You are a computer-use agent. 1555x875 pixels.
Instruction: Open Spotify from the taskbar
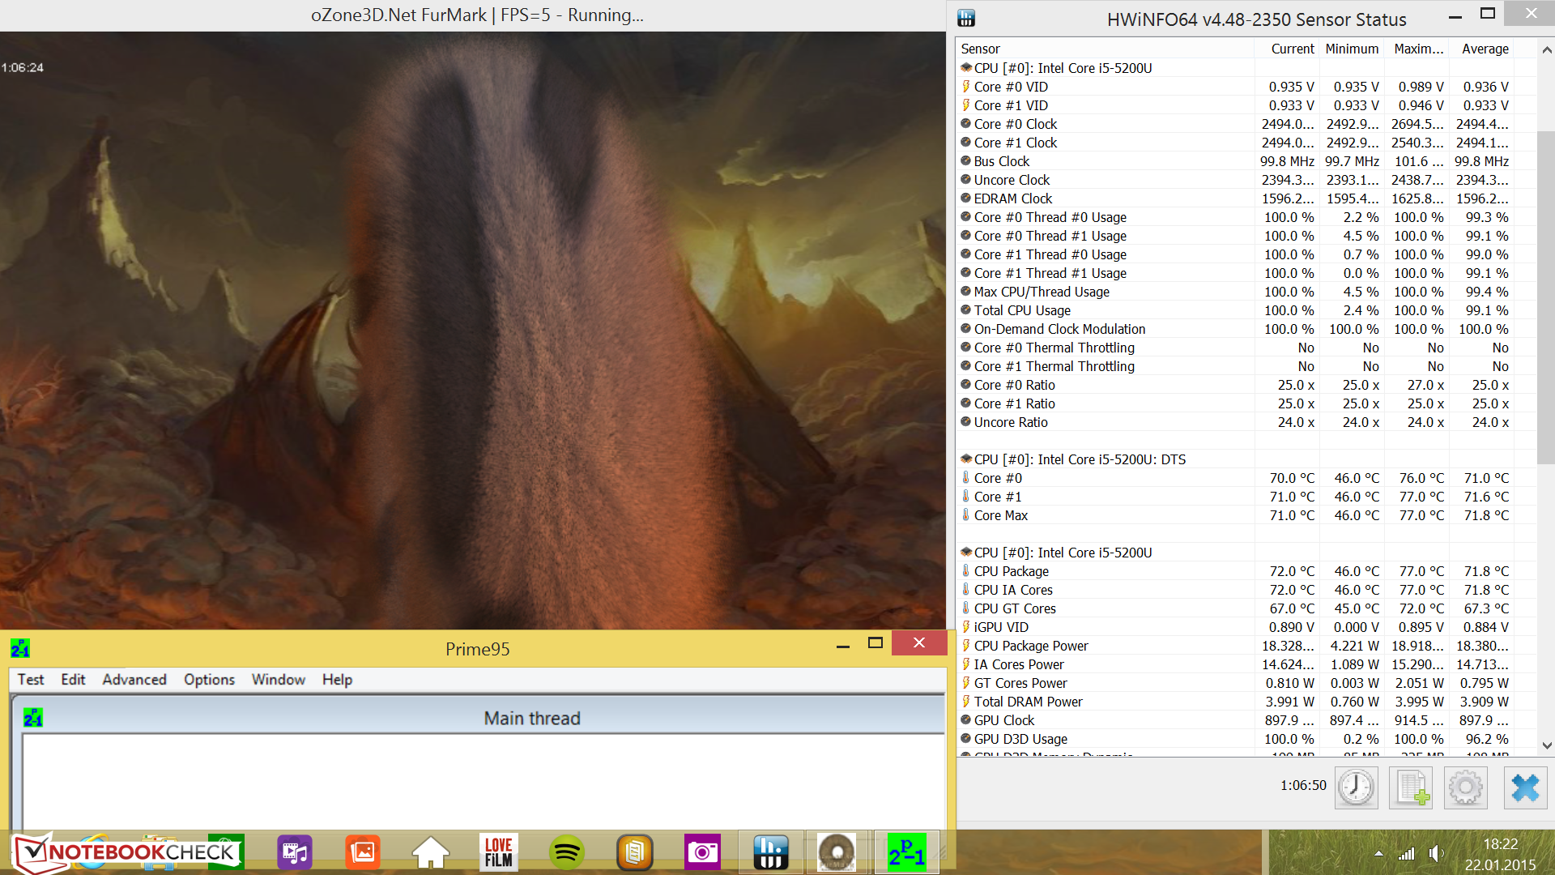click(566, 852)
